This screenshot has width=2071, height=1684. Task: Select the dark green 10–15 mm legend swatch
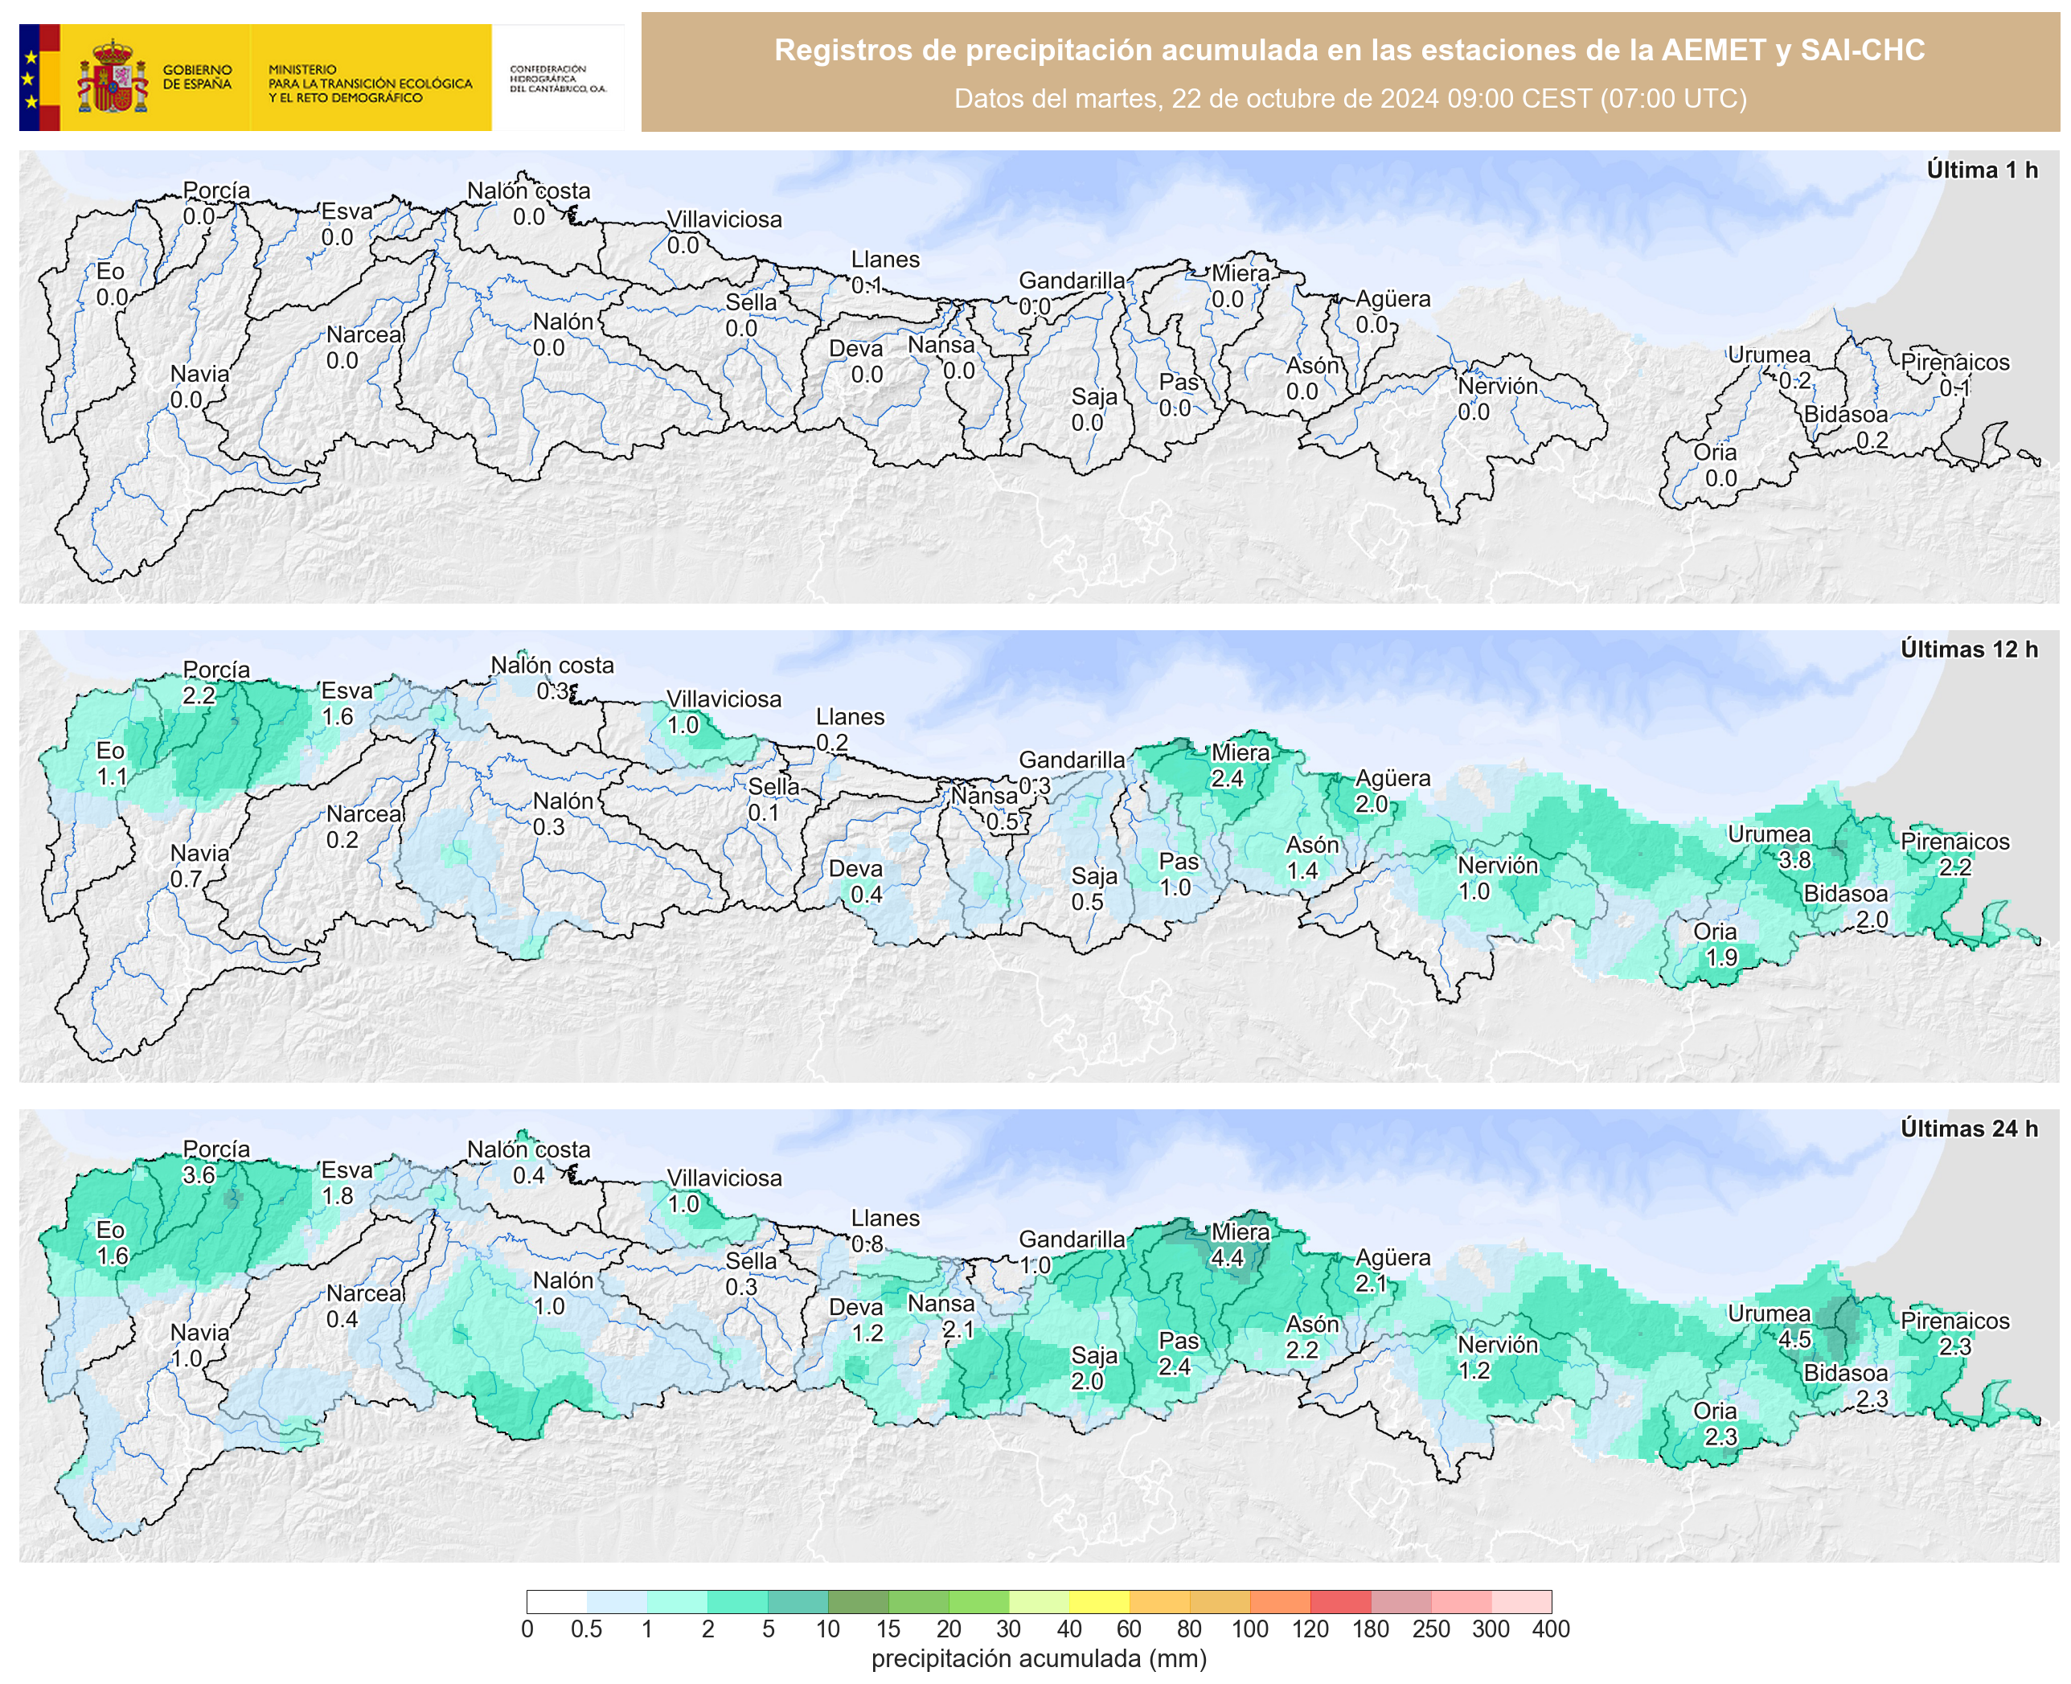click(859, 1601)
